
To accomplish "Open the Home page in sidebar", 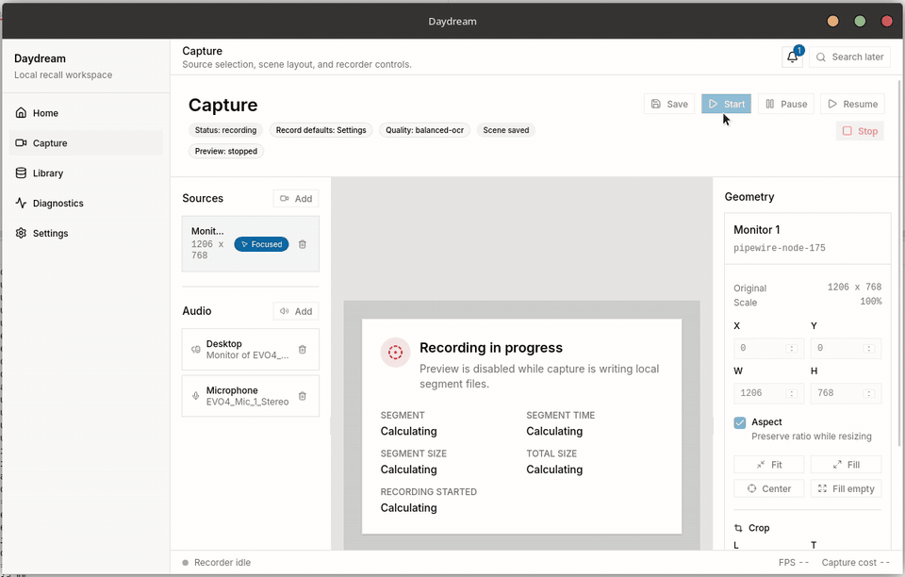I will (x=86, y=113).
